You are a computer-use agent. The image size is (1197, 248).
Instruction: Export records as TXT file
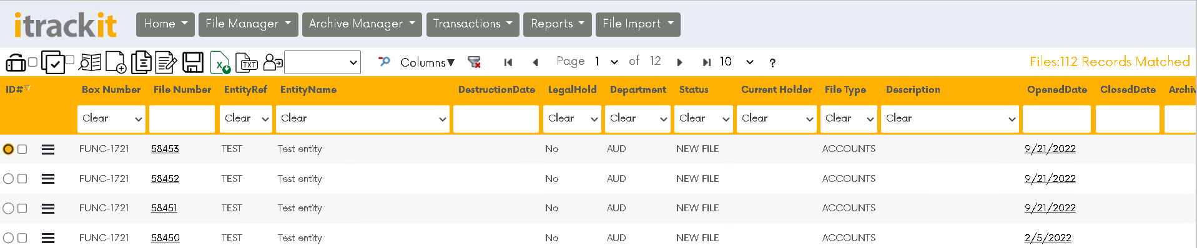point(247,62)
